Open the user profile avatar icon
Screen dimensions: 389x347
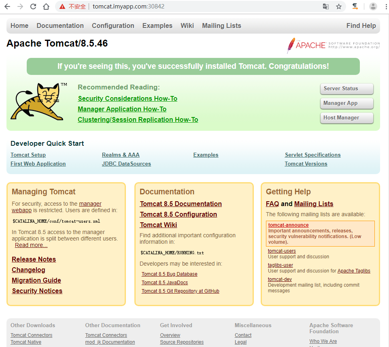[x=373, y=6]
